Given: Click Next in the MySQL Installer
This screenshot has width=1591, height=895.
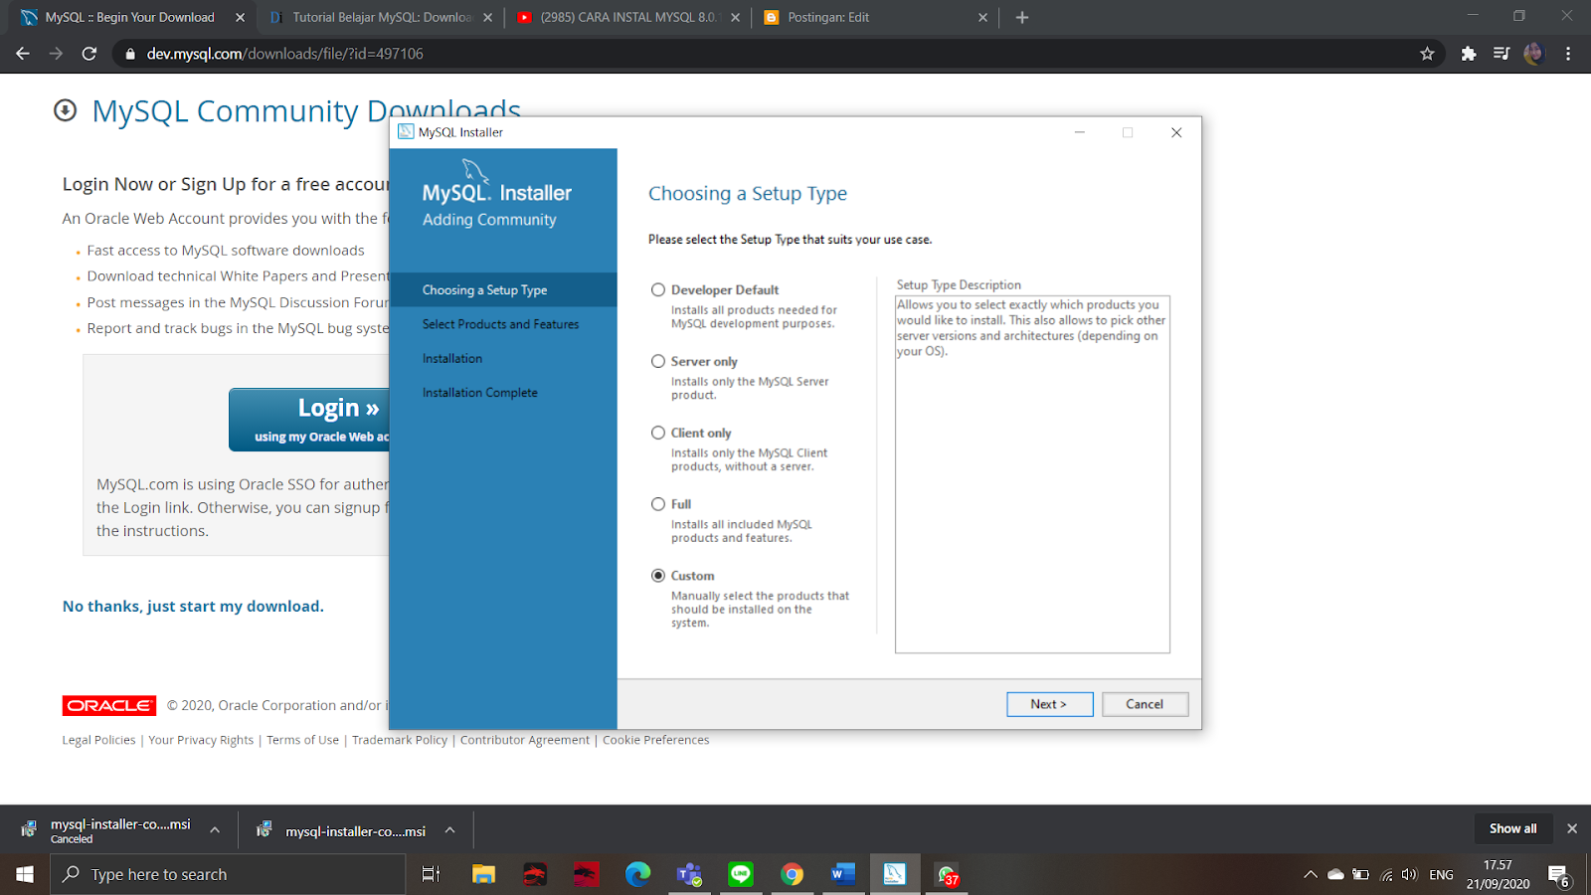Looking at the screenshot, I should point(1049,704).
